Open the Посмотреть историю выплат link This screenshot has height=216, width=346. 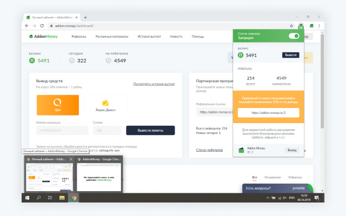[154, 84]
